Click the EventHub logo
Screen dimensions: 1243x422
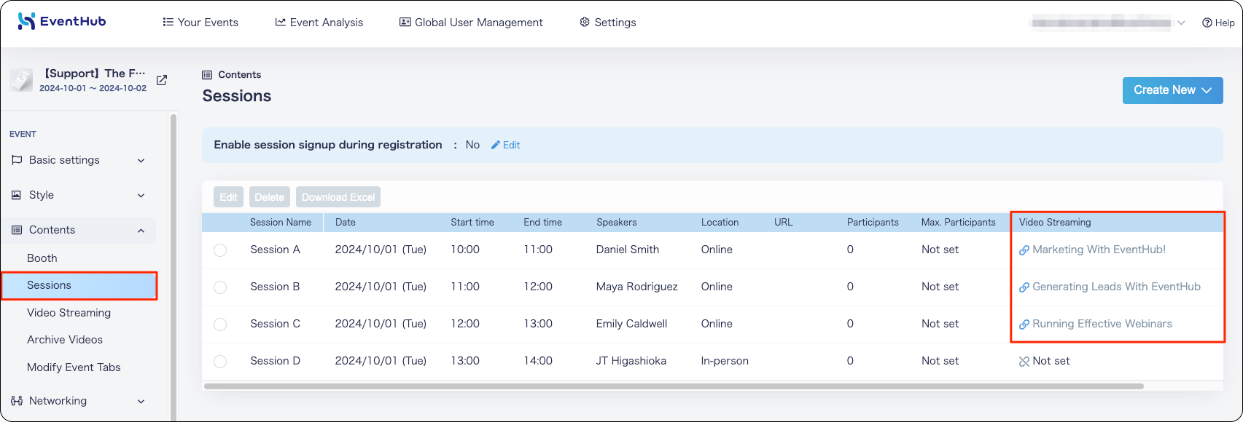click(x=62, y=22)
